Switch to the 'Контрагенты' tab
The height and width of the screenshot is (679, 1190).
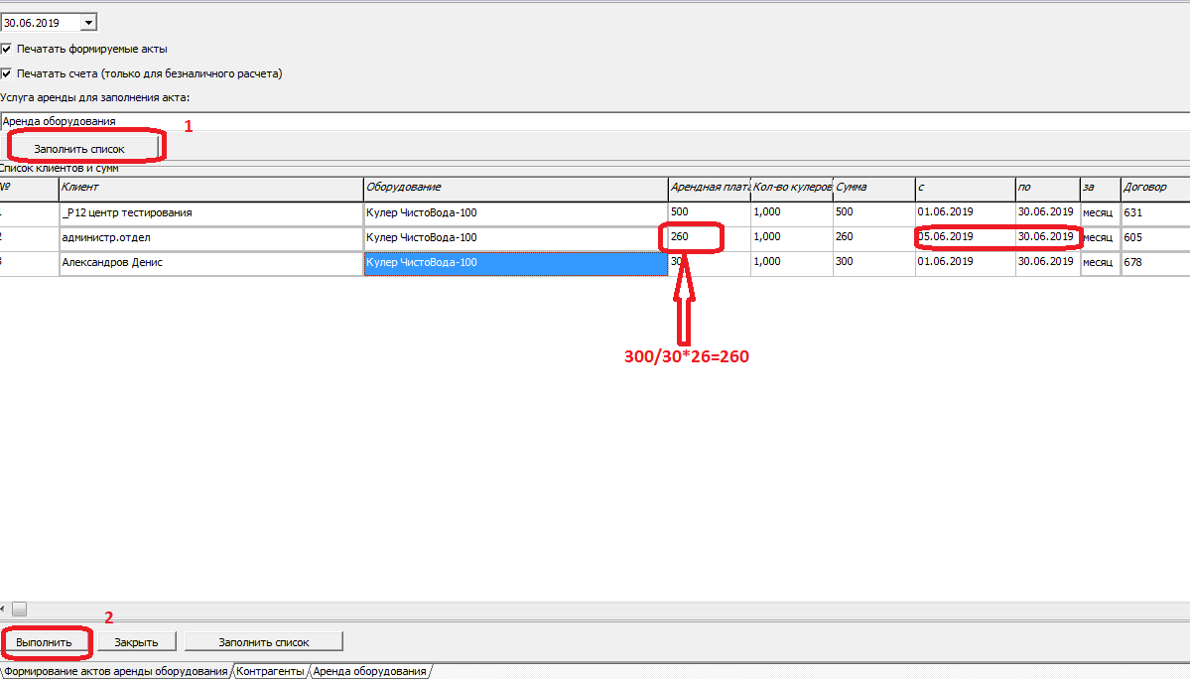click(271, 671)
